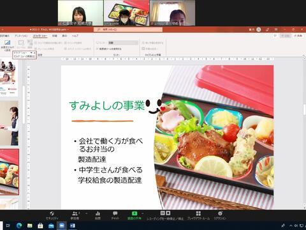Select the Transitions ribbon tab
306x230 pixels.
[x=4, y=36]
